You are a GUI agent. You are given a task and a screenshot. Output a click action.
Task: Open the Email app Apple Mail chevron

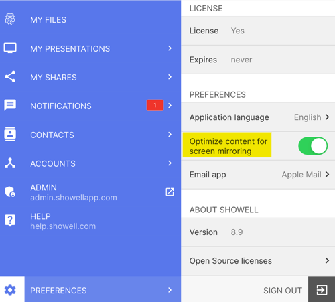click(x=327, y=174)
